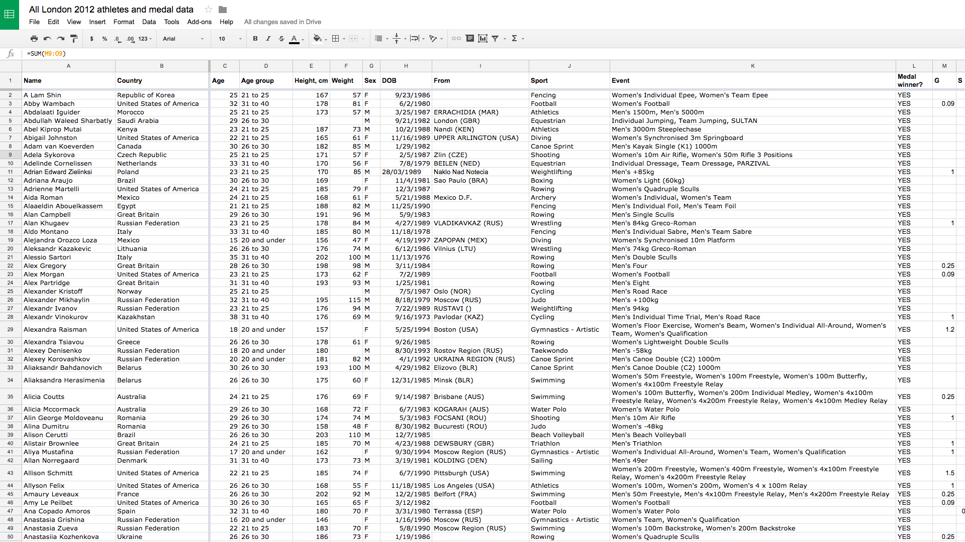The image size is (965, 542).
Task: Star the All London 2012 spreadsheet
Action: pos(208,9)
